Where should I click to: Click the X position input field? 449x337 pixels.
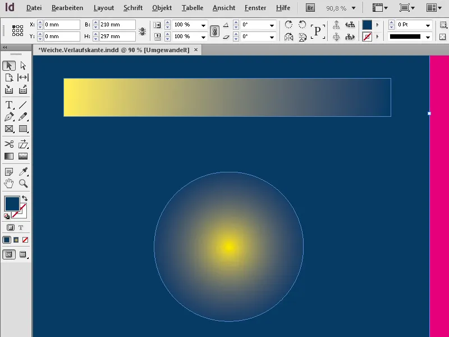pyautogui.click(x=62, y=25)
